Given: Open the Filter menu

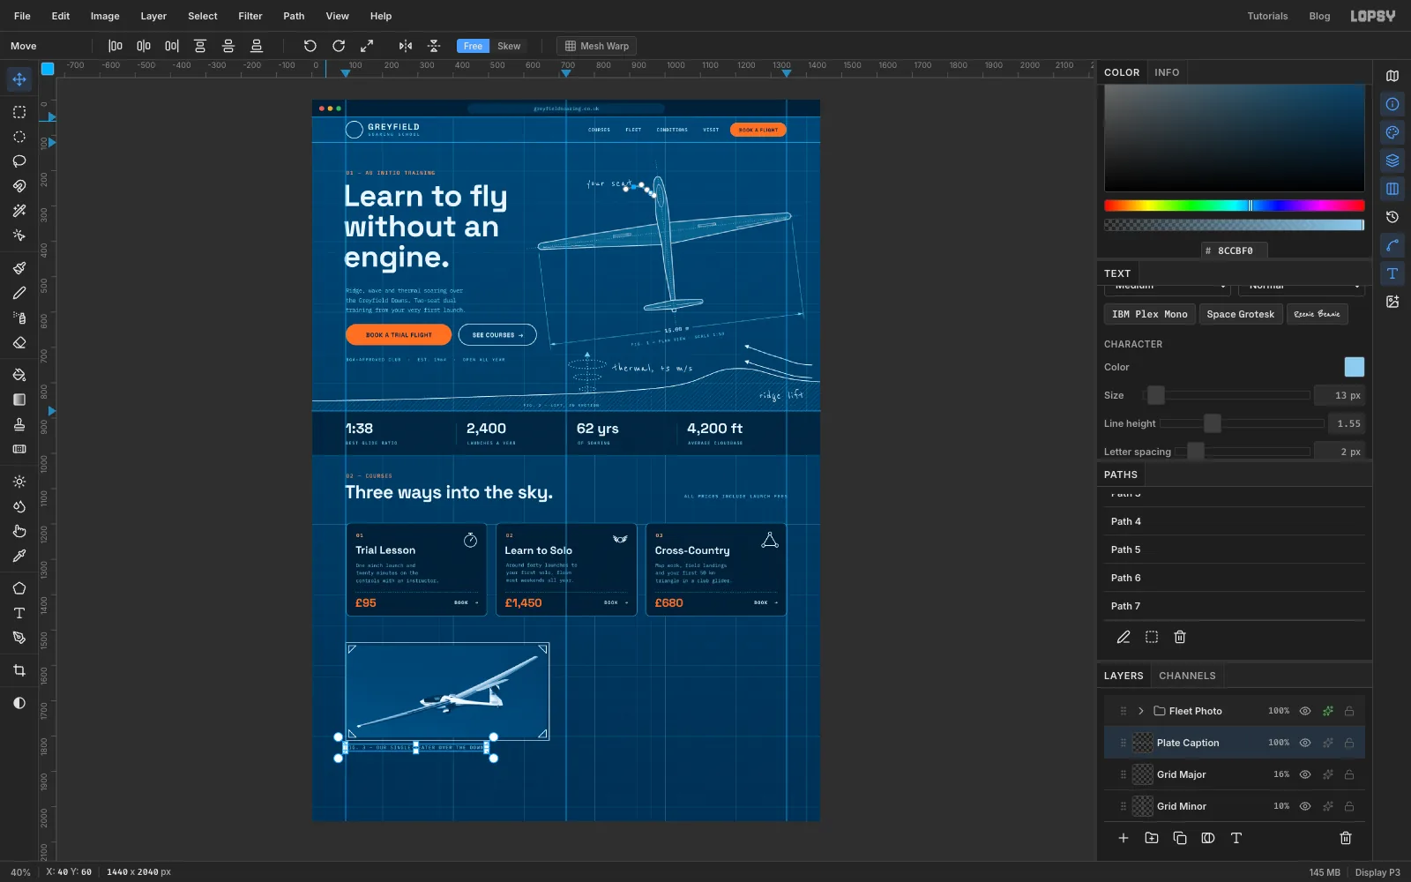Looking at the screenshot, I should tap(250, 16).
